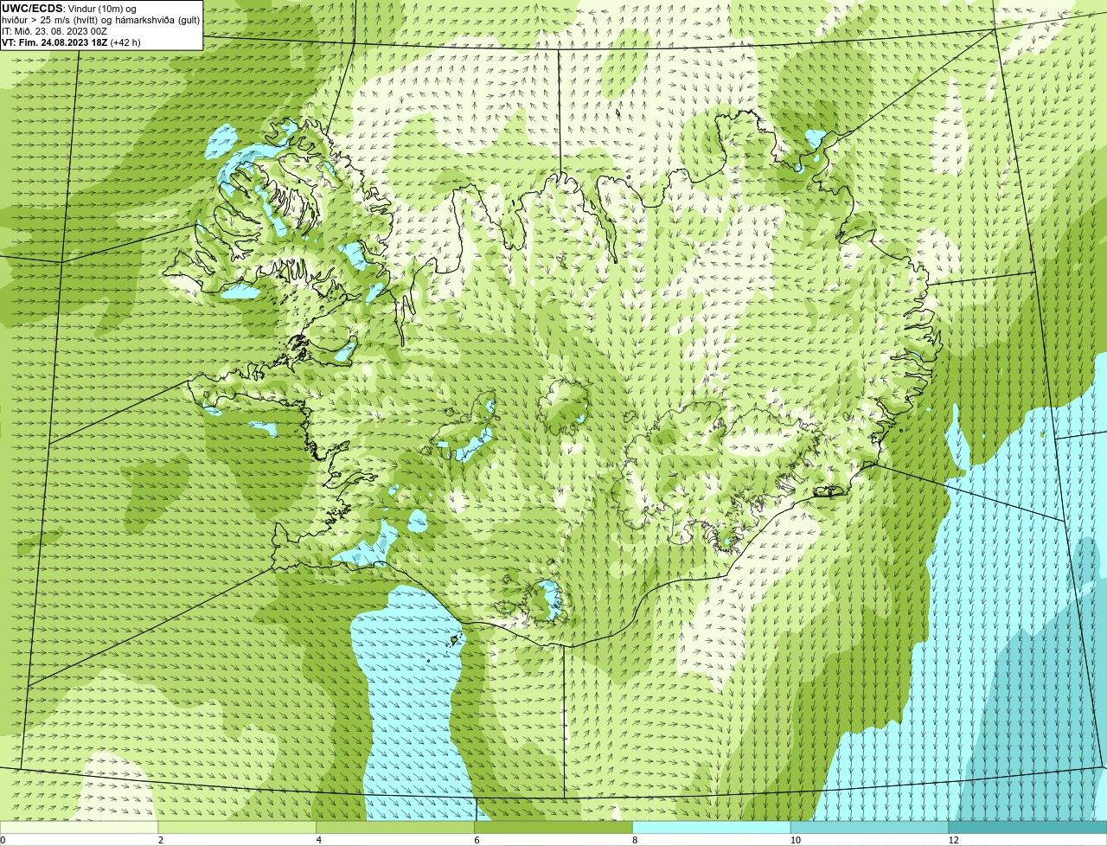Click the legend scale label '2'
This screenshot has height=846, width=1107.
[161, 840]
